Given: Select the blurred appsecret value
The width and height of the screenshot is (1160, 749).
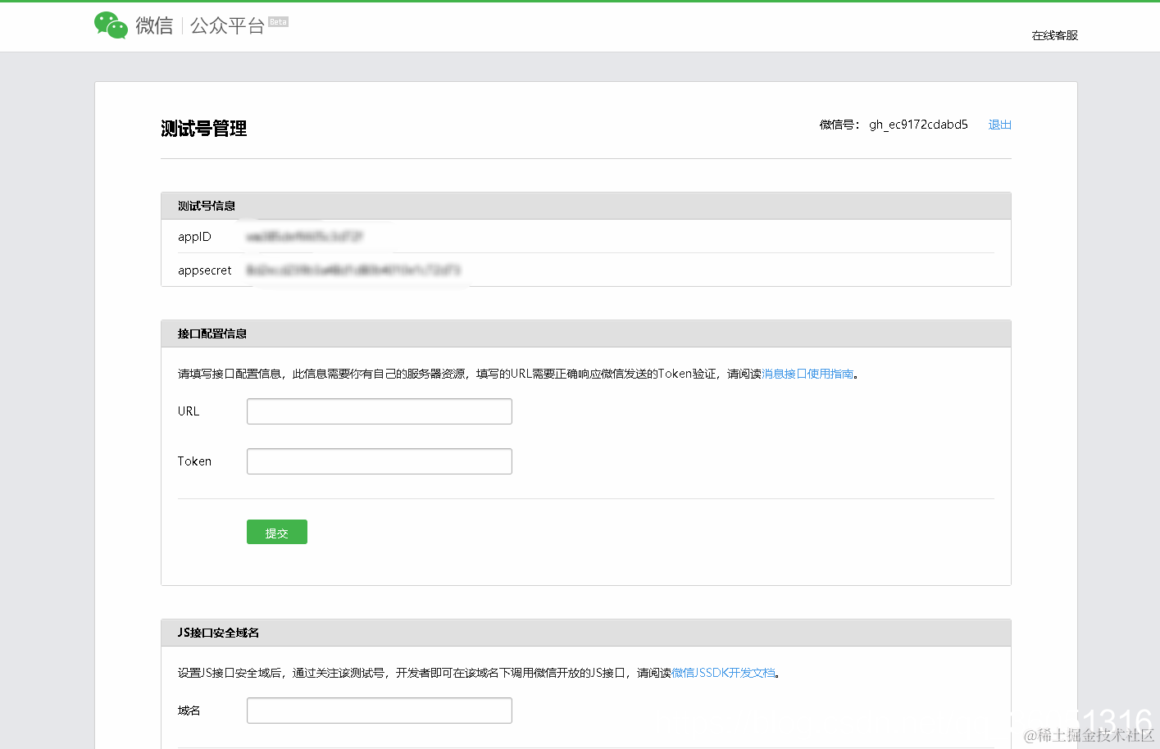Looking at the screenshot, I should click(x=353, y=270).
